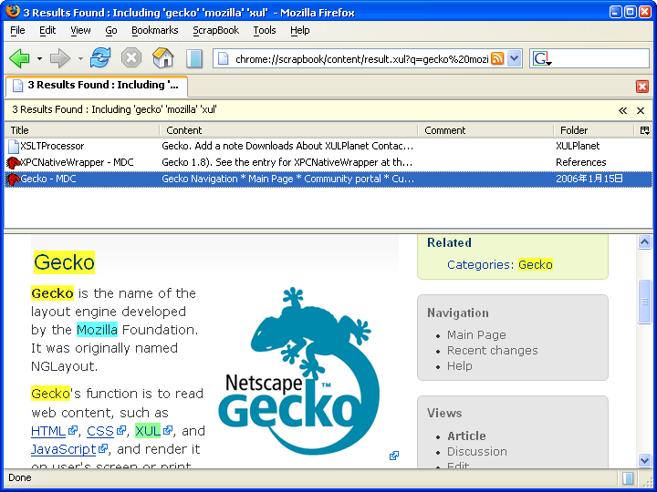Select the '3 Results Found' tab

coord(97,86)
